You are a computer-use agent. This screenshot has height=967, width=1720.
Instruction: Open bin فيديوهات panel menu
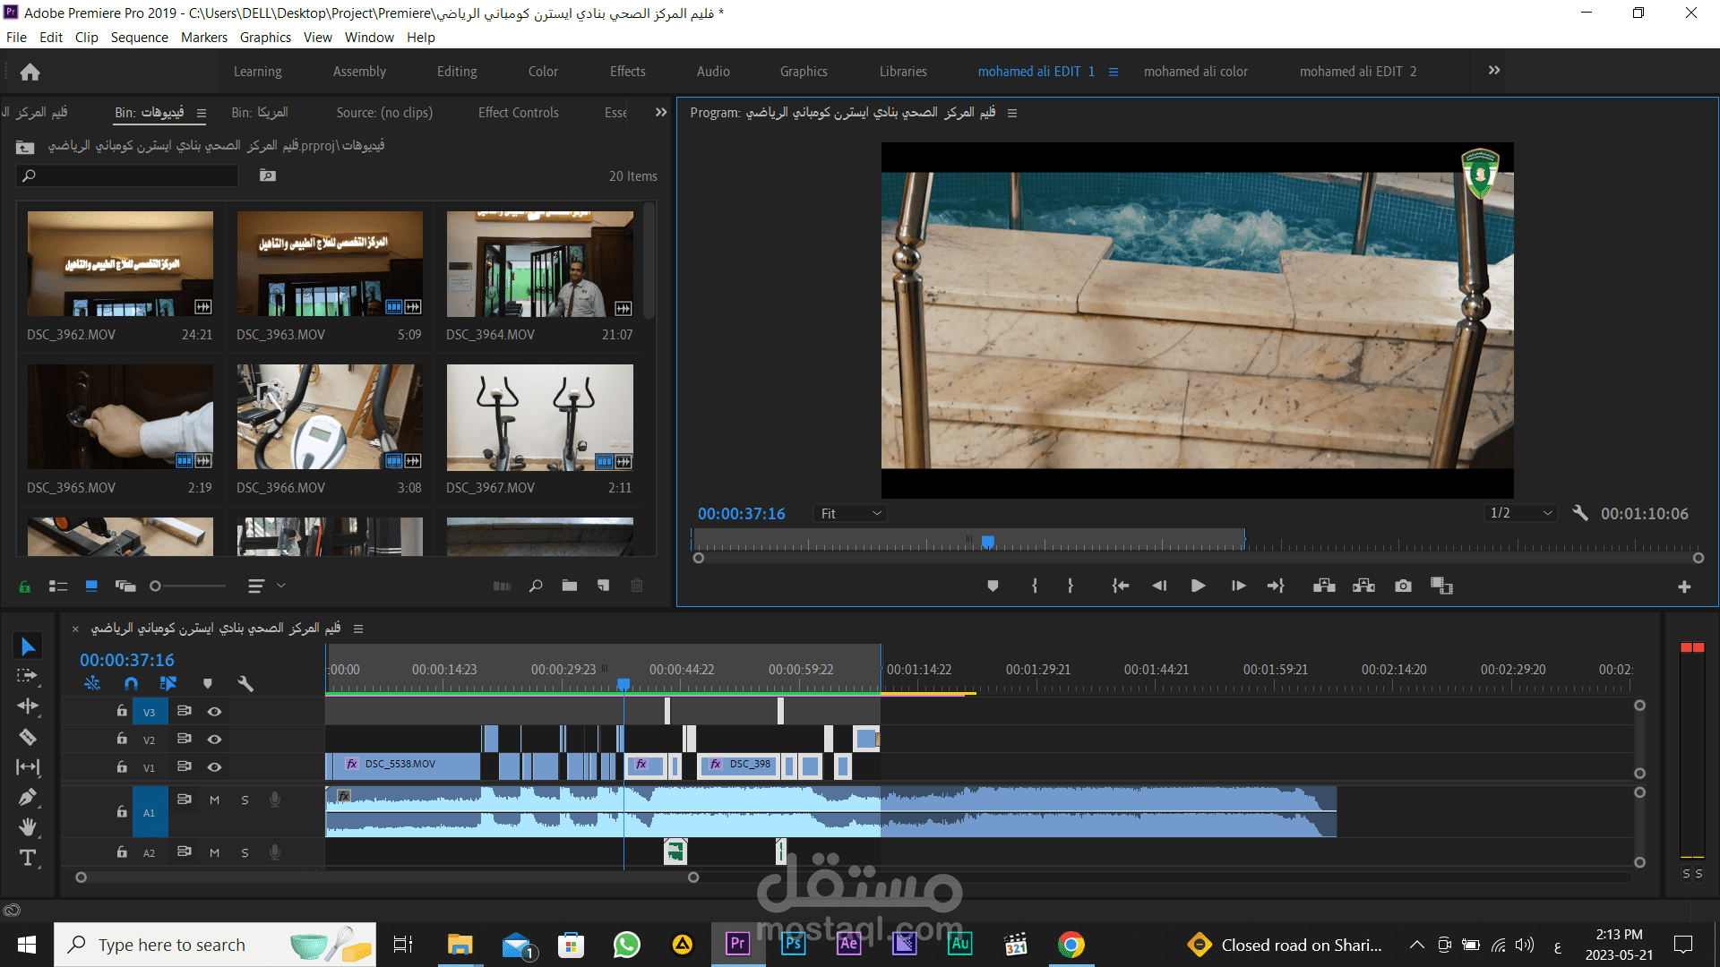point(202,113)
